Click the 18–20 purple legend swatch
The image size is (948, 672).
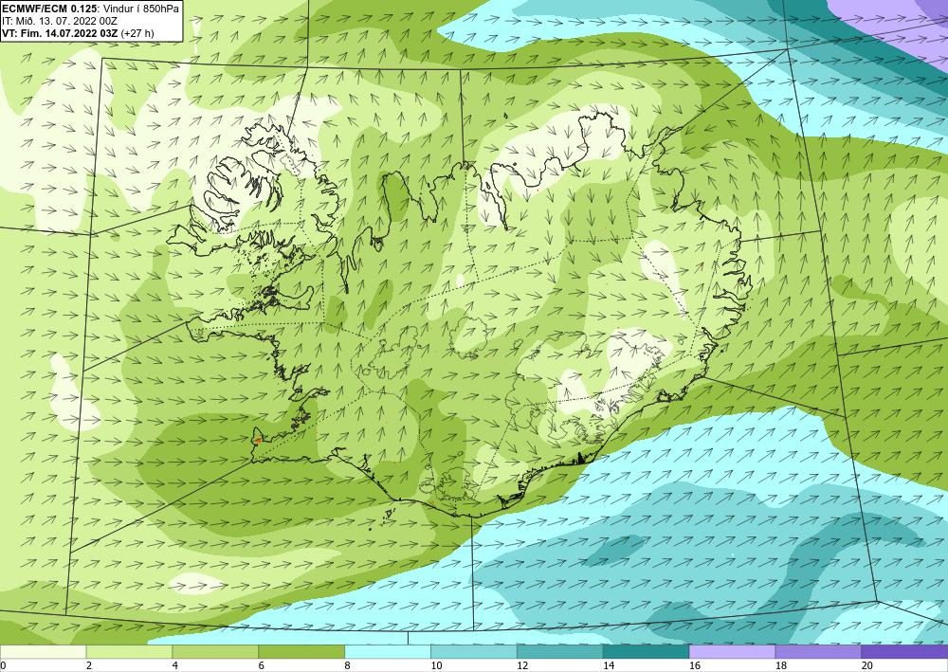[818, 652]
